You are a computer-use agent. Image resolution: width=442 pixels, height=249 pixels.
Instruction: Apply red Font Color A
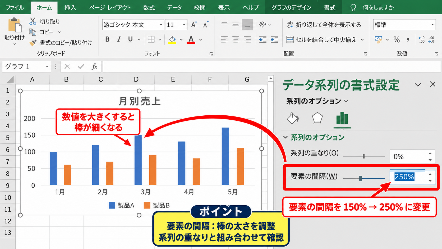coord(191,39)
